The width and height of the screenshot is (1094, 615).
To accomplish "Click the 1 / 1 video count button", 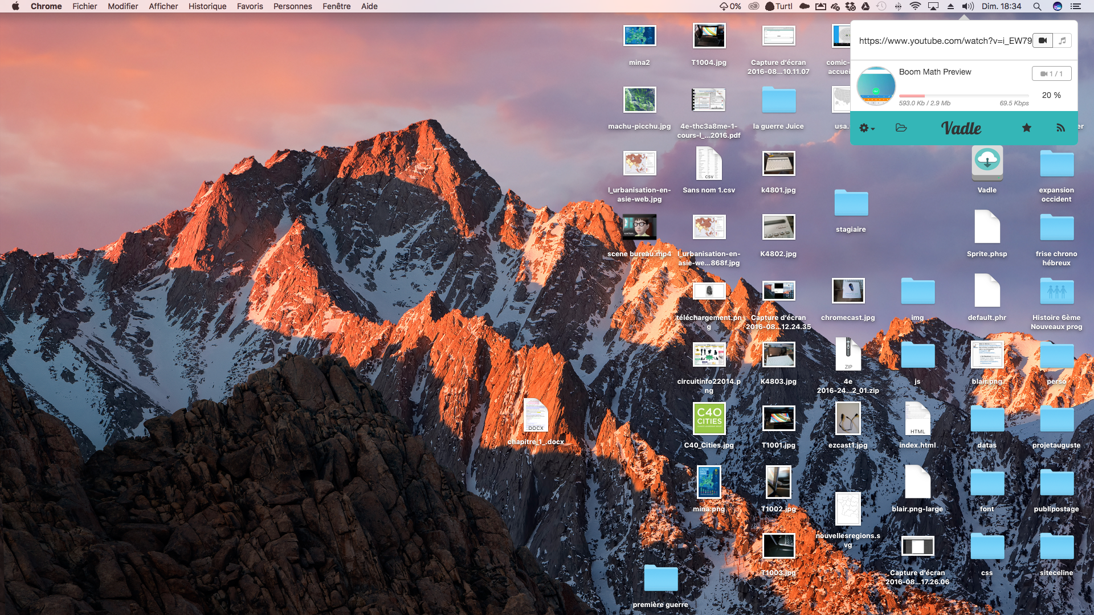I will [1051, 73].
